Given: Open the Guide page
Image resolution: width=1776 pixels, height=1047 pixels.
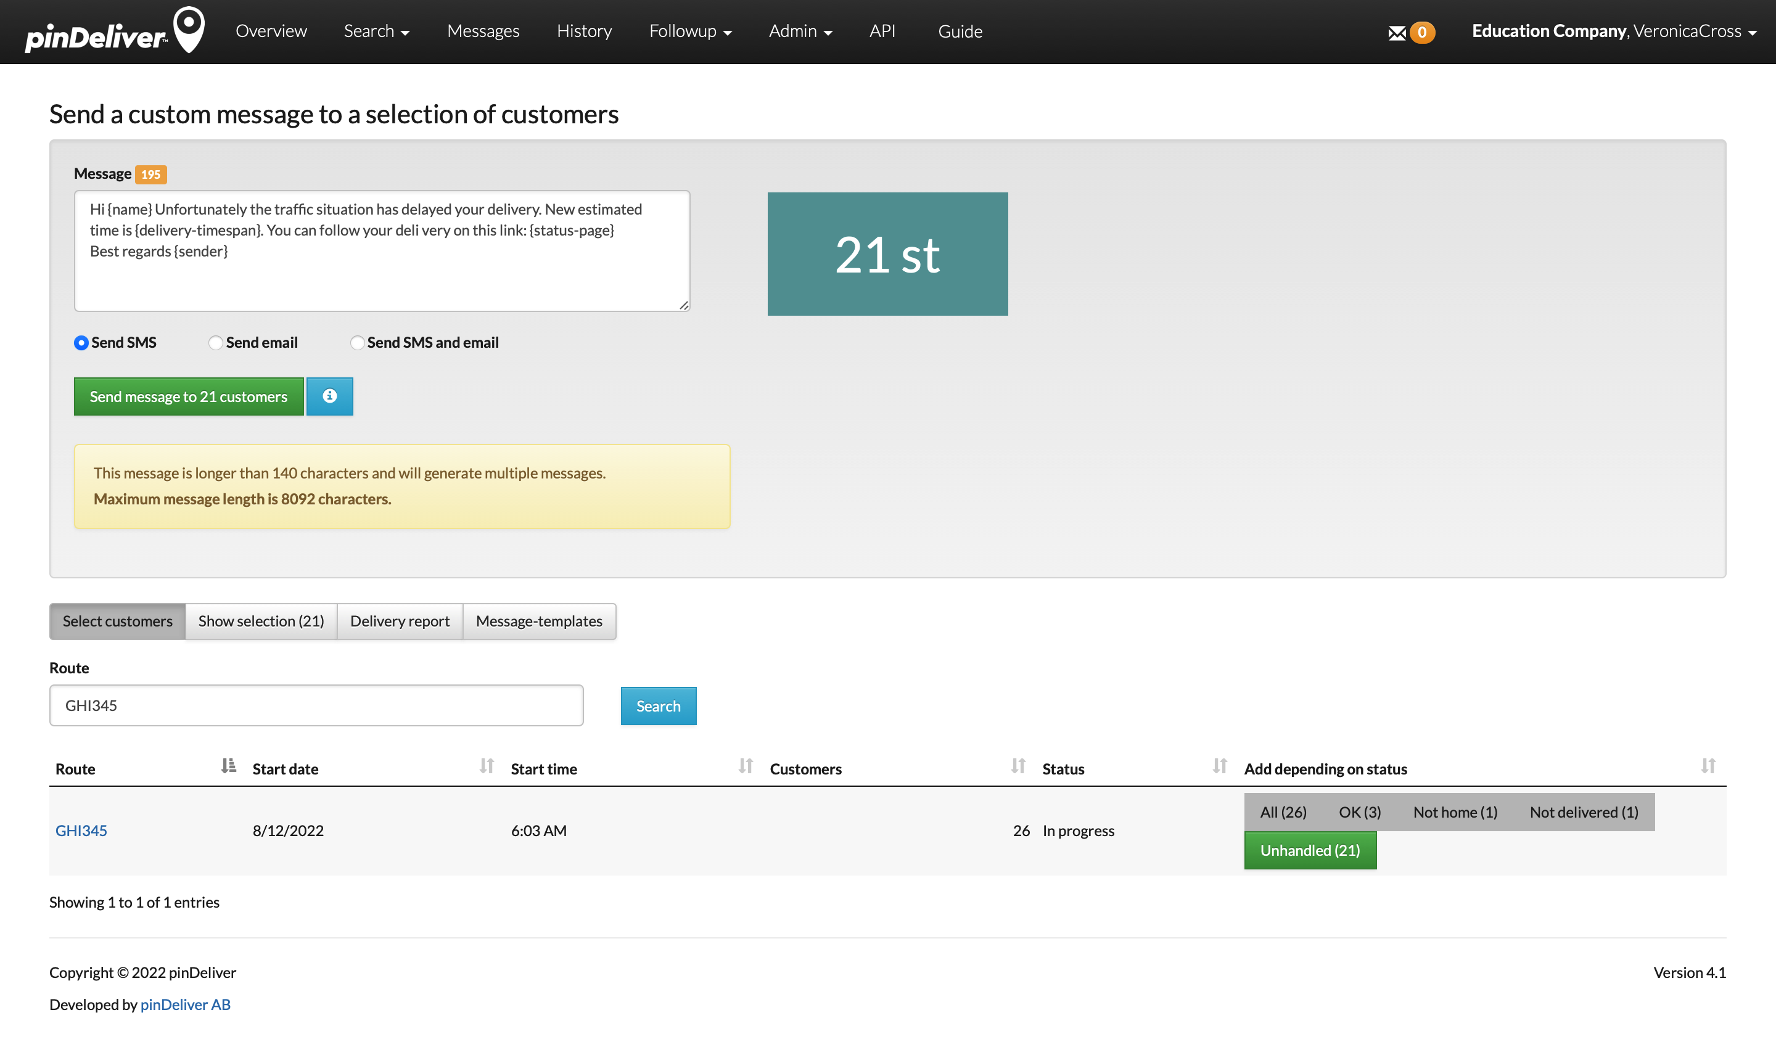Looking at the screenshot, I should (x=960, y=31).
